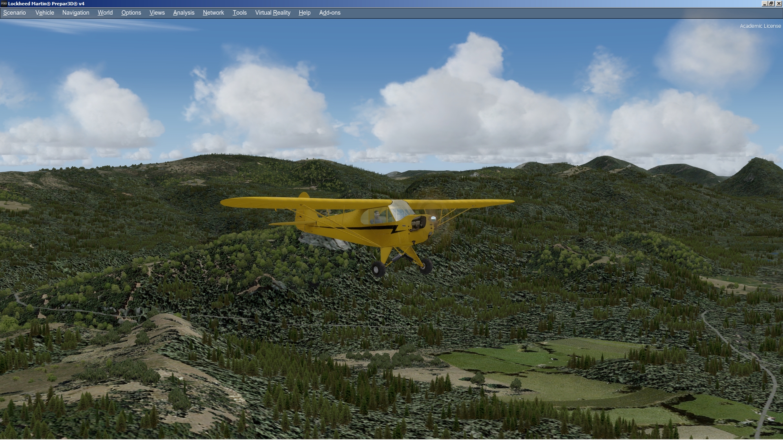Open the Network menu
The image size is (783, 440).
[x=213, y=13]
